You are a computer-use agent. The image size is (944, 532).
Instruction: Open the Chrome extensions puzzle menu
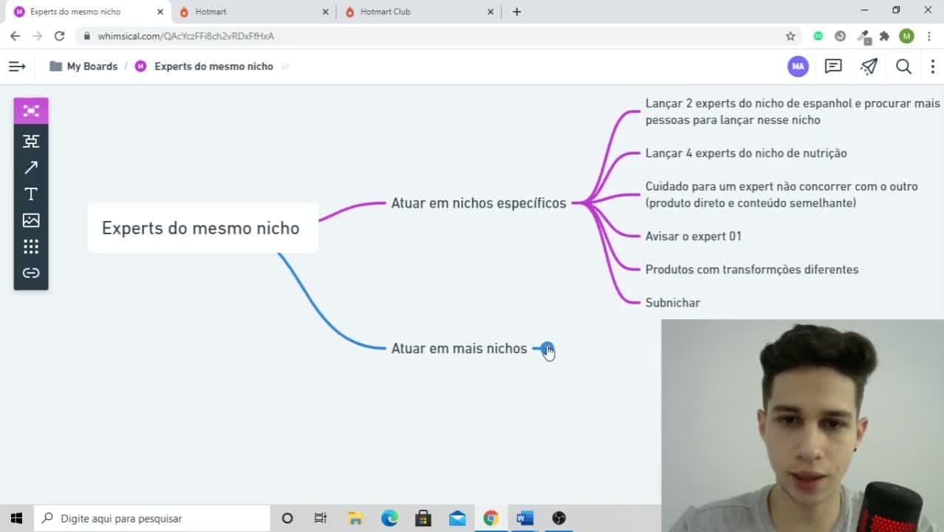coord(884,36)
